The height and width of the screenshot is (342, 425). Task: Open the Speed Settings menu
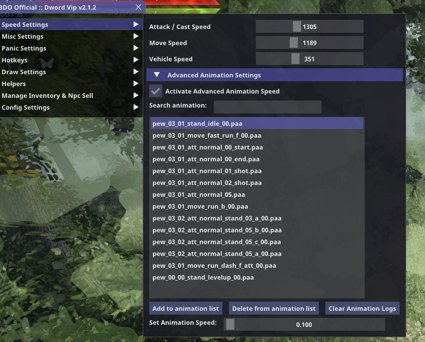click(x=71, y=25)
